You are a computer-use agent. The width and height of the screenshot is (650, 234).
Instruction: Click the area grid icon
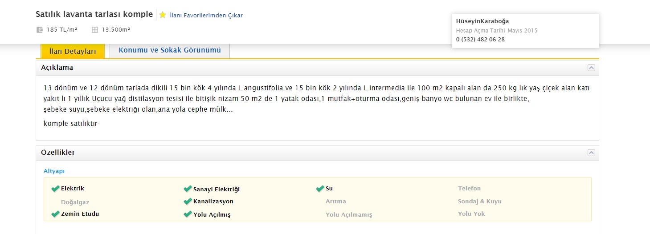point(94,30)
